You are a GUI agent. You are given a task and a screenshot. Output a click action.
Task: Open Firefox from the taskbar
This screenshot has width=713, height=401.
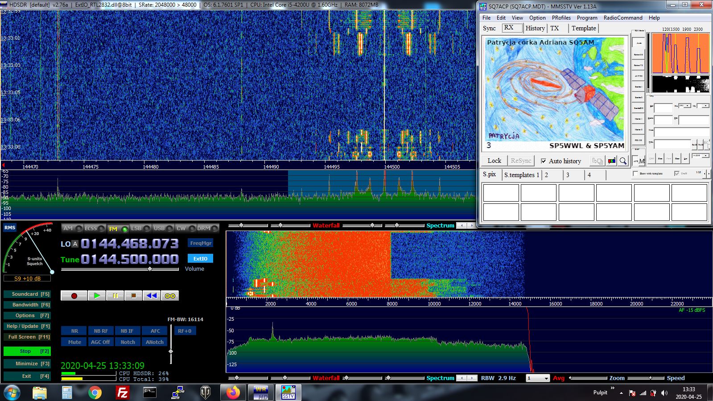click(233, 393)
